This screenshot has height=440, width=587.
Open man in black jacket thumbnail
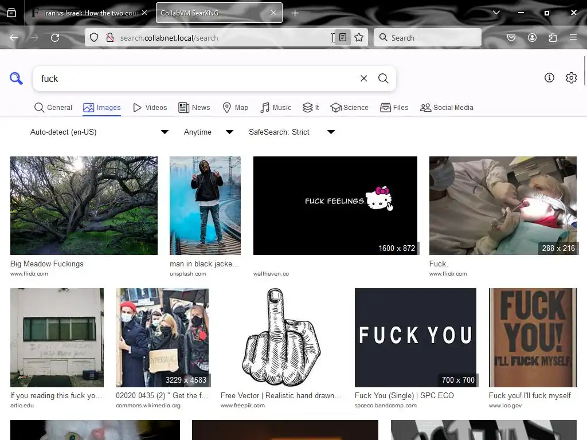click(205, 206)
